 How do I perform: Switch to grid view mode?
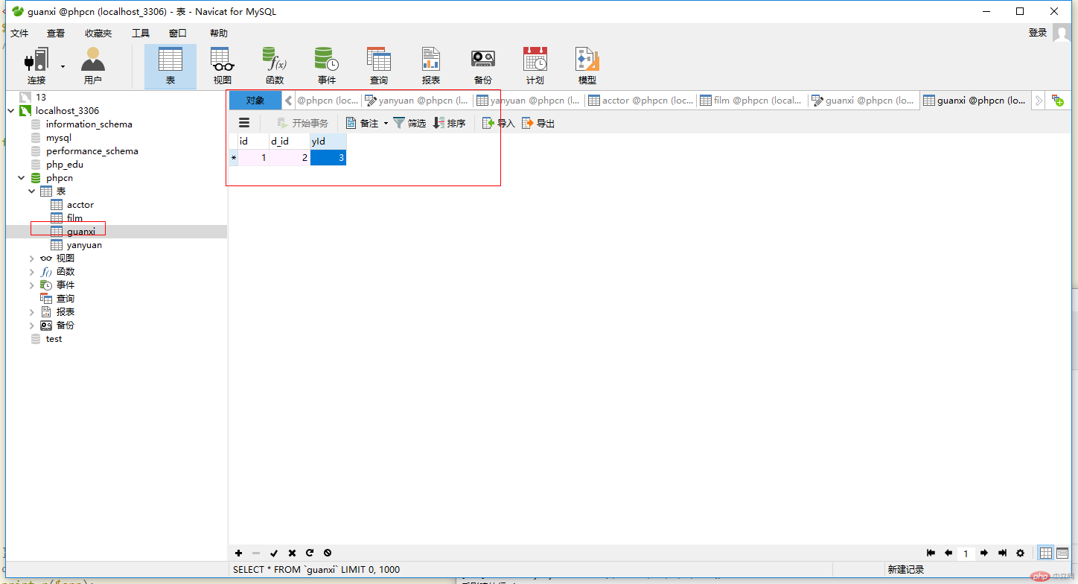tap(1046, 553)
